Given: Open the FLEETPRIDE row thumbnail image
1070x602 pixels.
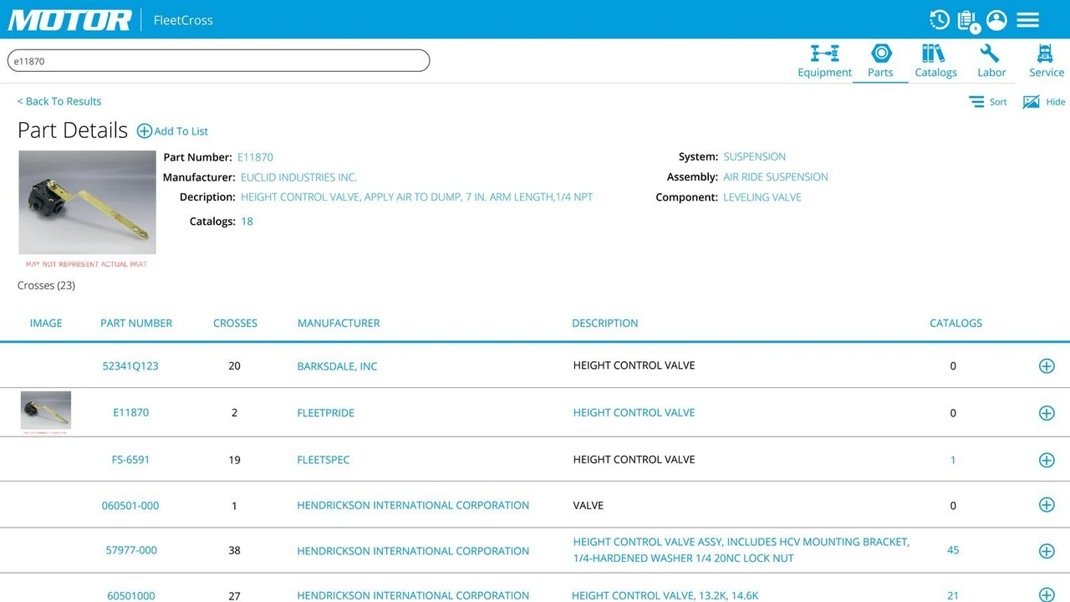Looking at the screenshot, I should click(x=46, y=411).
